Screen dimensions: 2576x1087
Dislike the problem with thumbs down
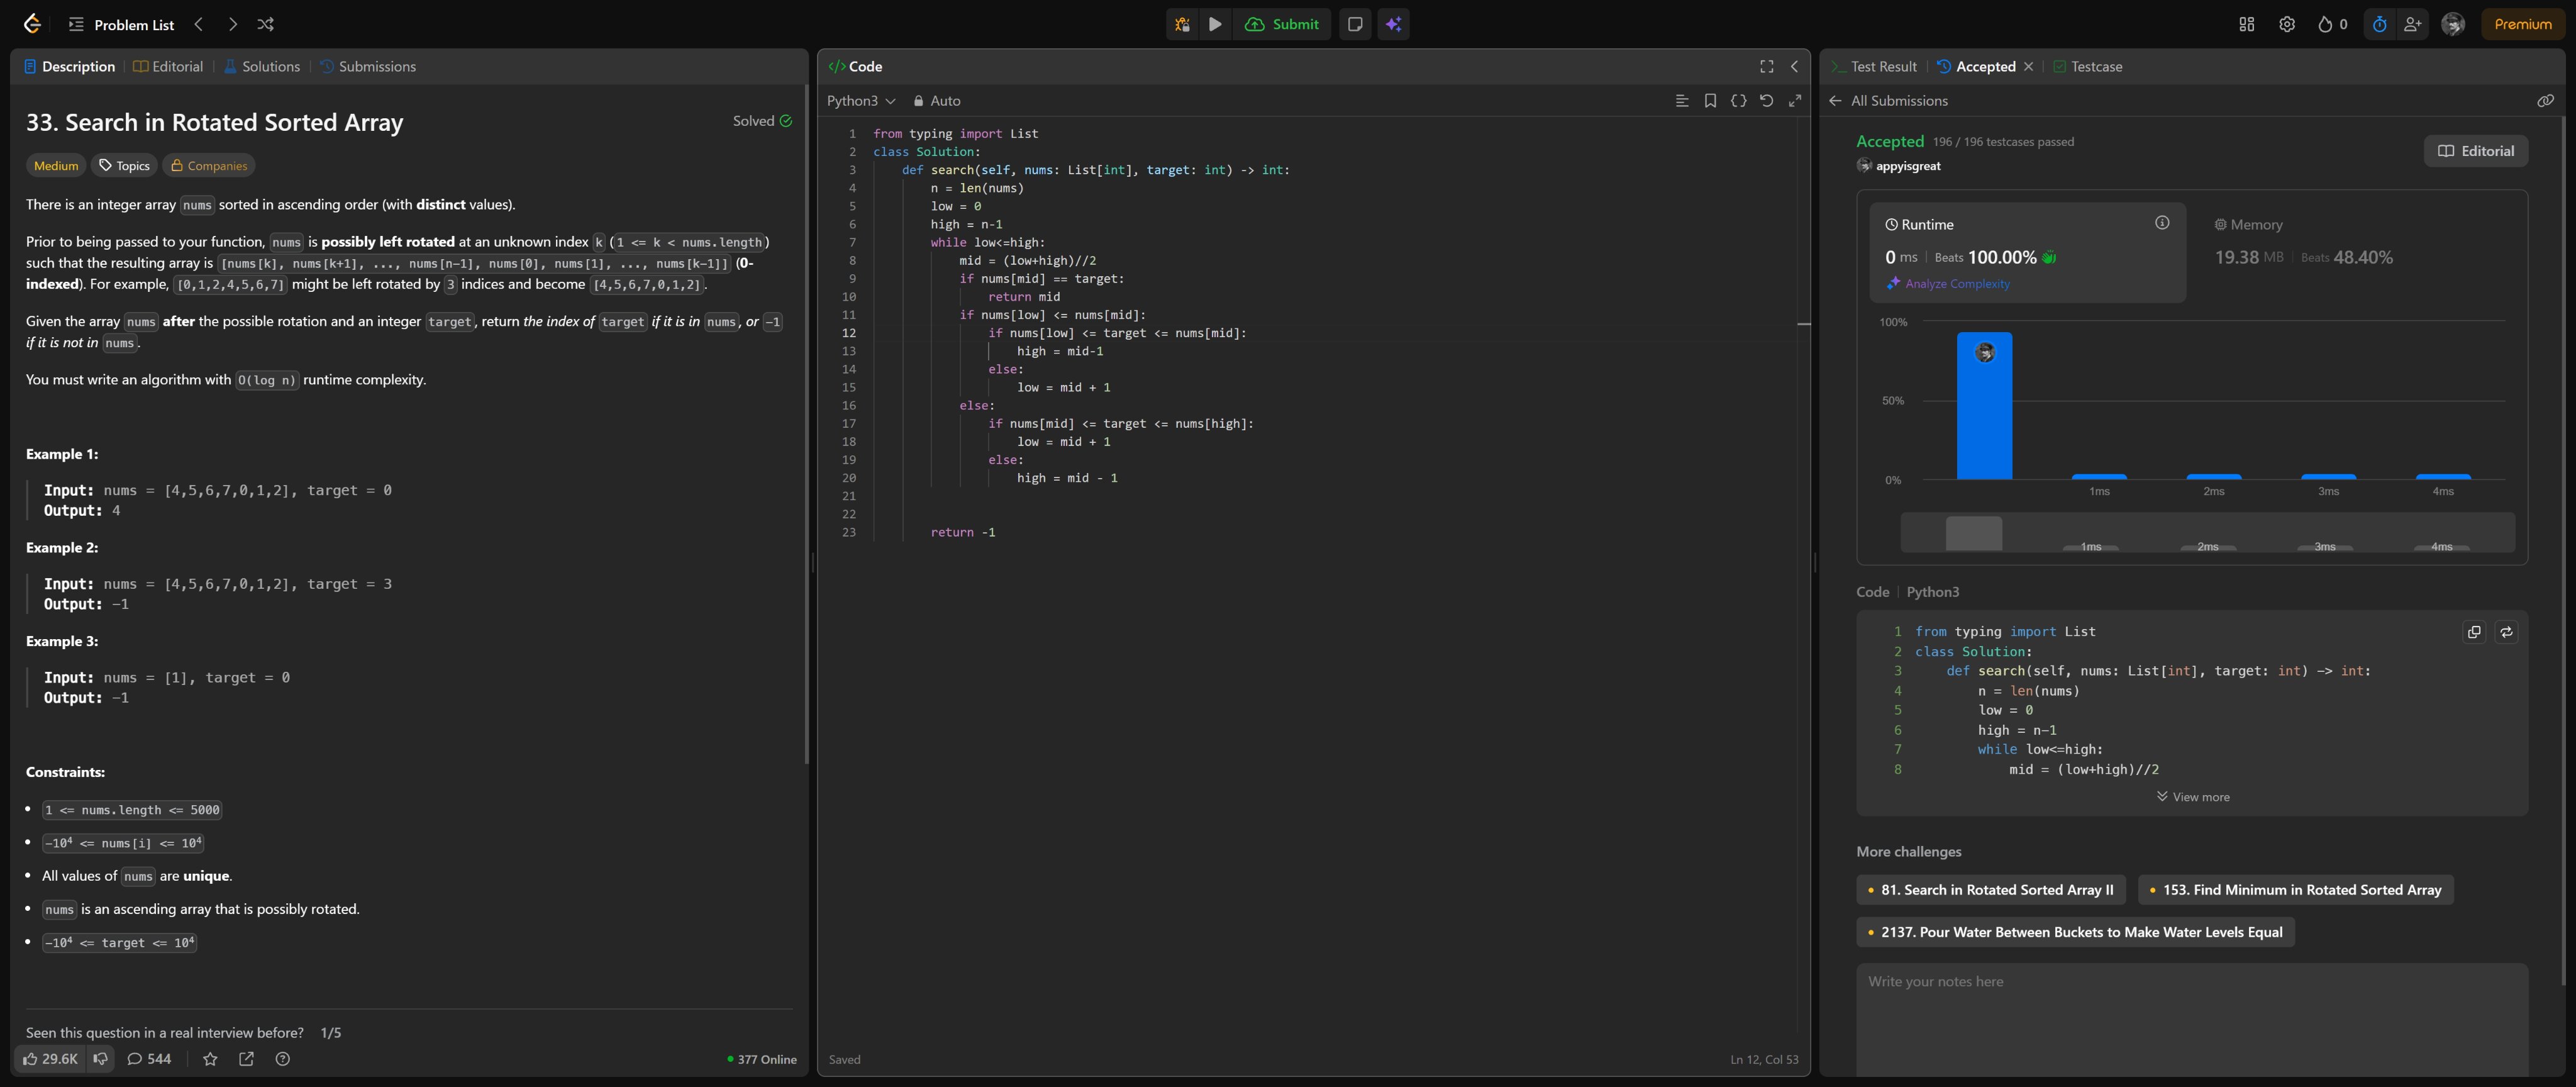101,1059
